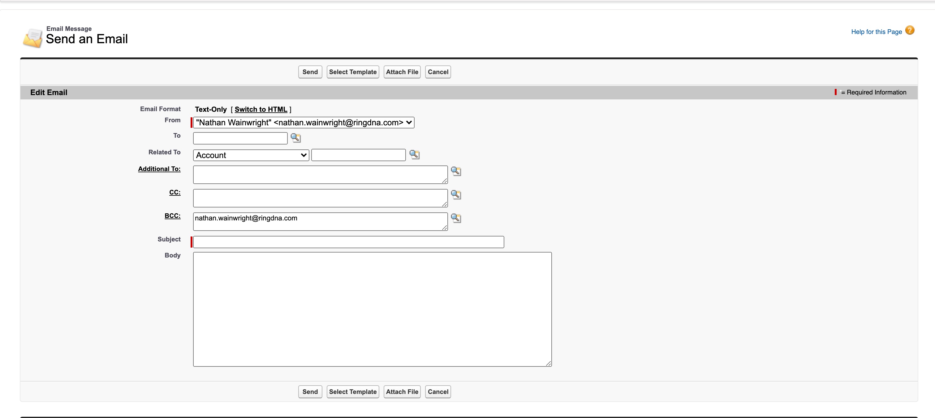The image size is (935, 418).
Task: Click the Send an Email envelope icon
Action: (32, 38)
